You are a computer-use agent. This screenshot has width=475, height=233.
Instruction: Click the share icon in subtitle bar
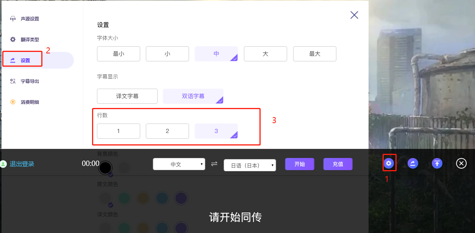[x=413, y=164]
